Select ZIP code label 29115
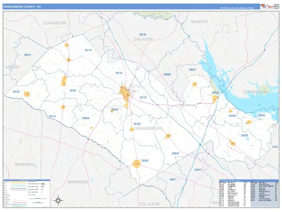Screen dimensions: 282x212 tap(143, 98)
